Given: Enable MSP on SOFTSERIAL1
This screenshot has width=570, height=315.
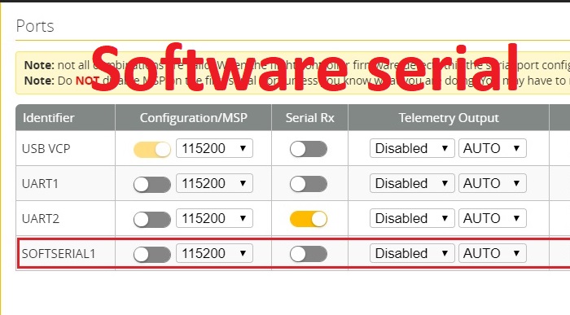Looking at the screenshot, I should 152,254.
